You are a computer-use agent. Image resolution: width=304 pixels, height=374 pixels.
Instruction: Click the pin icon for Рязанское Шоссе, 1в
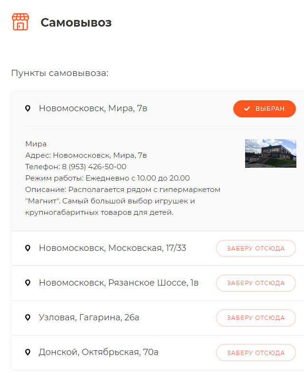28,283
